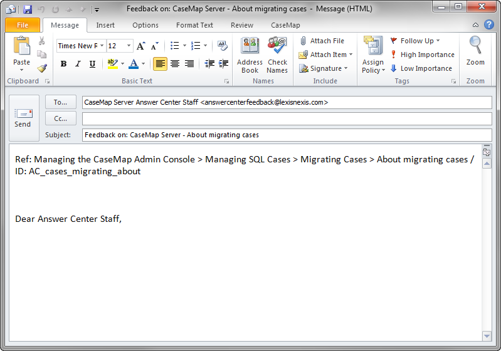Image resolution: width=501 pixels, height=351 pixels.
Task: Apply bullet list formatting
Action: click(x=174, y=46)
